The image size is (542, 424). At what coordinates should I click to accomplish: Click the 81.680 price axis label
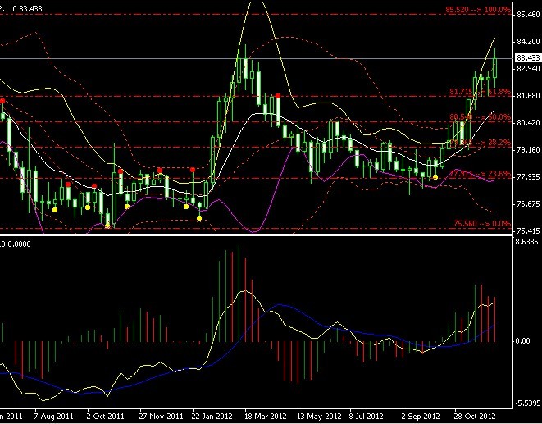pos(528,95)
